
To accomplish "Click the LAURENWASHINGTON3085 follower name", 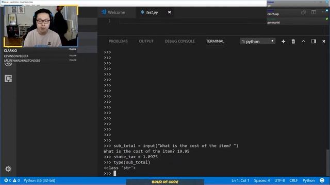I will click(22, 61).
